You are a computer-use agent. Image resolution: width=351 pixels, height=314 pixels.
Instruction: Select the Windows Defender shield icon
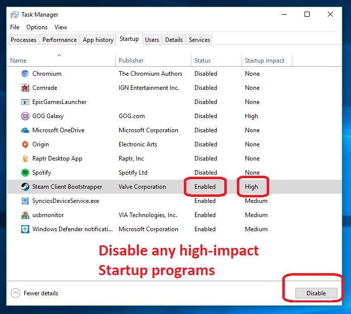(25, 229)
